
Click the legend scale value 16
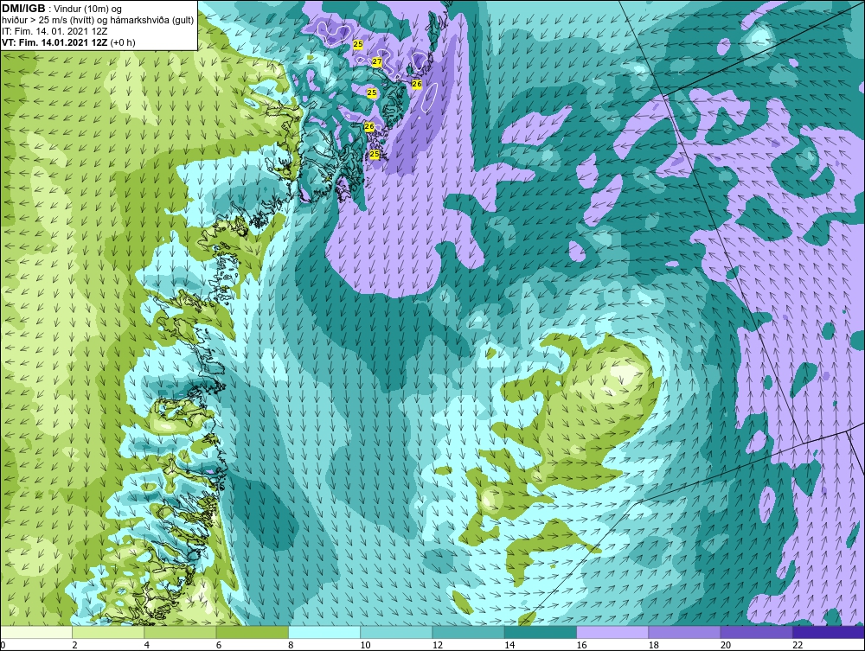tap(581, 645)
